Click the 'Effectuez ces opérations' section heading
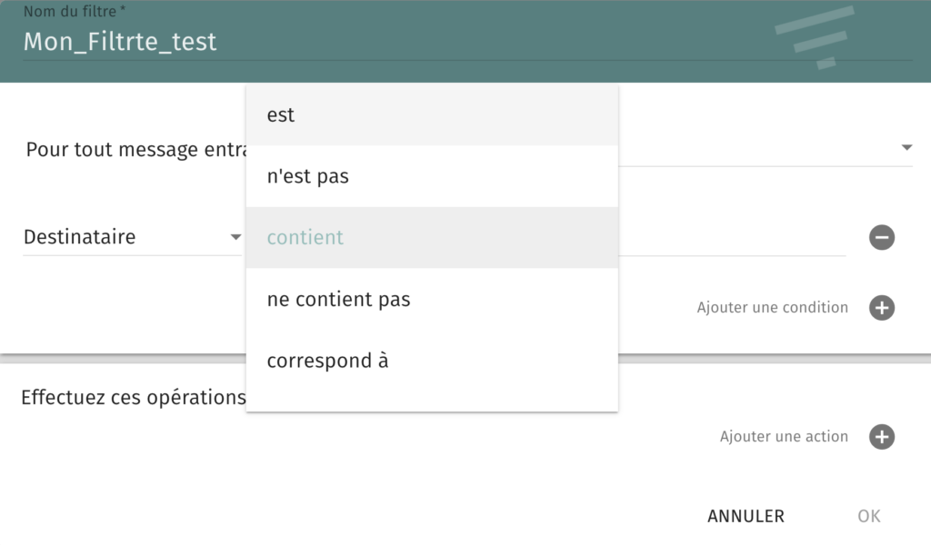 click(134, 397)
